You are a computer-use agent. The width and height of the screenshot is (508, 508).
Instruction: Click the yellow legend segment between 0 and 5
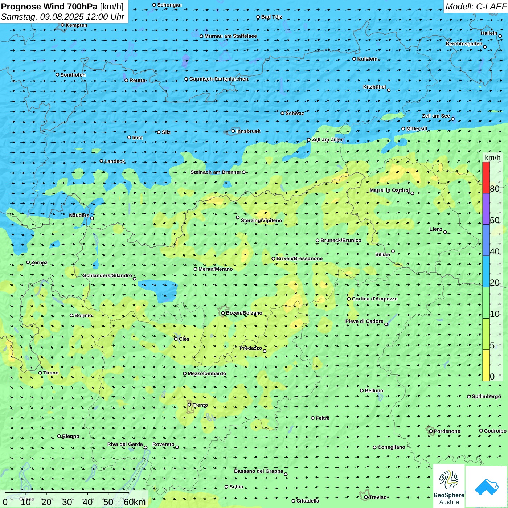[x=486, y=365]
